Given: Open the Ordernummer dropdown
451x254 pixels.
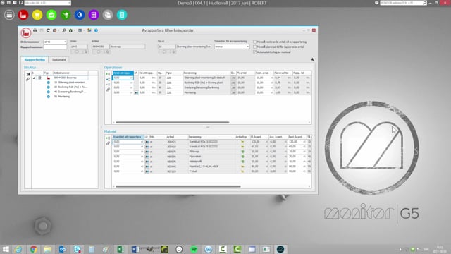Looking at the screenshot, I should click(x=65, y=42).
